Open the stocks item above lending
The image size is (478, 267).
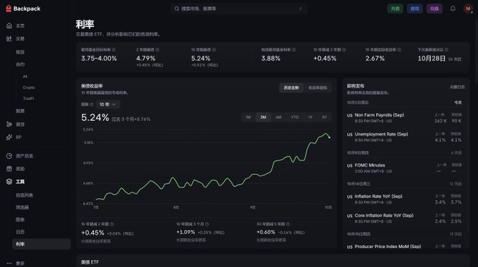point(20,111)
